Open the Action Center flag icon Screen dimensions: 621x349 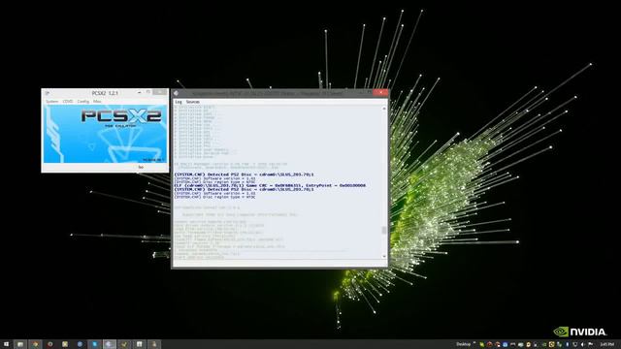[x=591, y=345]
